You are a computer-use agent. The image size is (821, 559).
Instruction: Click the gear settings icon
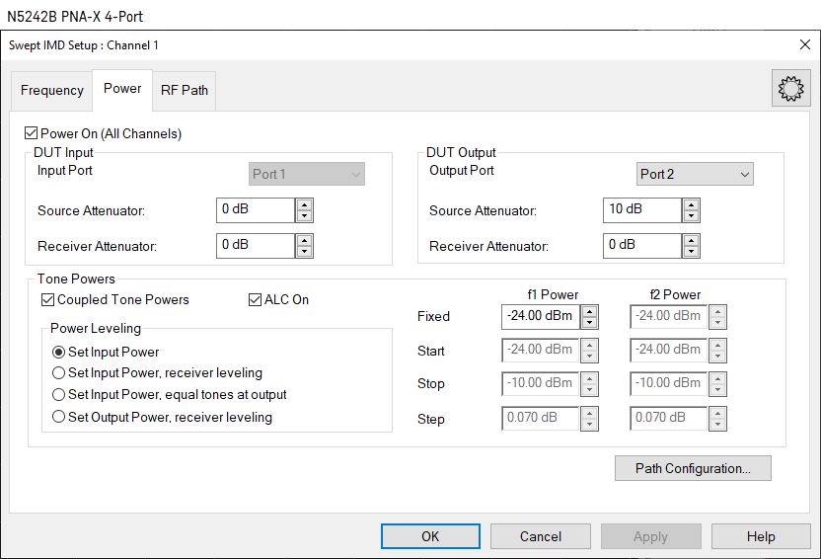tap(790, 89)
